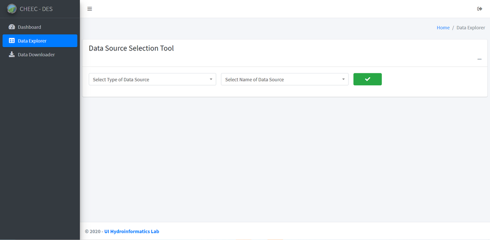Go to Home via breadcrumb link
490x240 pixels.
(x=443, y=28)
